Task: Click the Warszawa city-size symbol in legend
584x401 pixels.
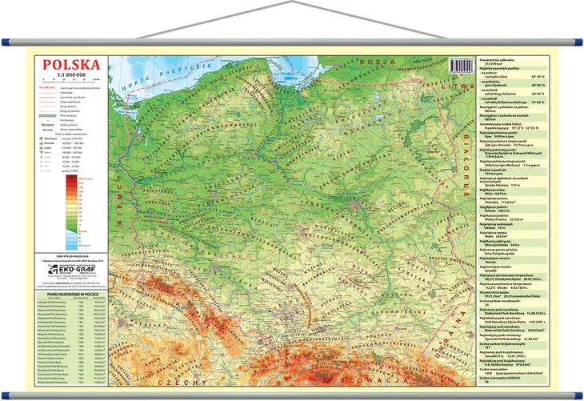Action: tap(41, 138)
